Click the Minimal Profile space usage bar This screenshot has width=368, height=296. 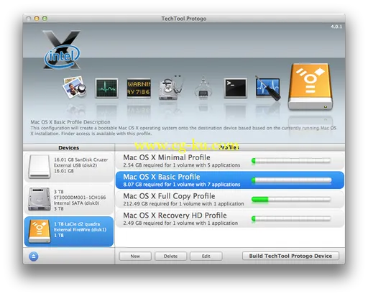(x=291, y=161)
